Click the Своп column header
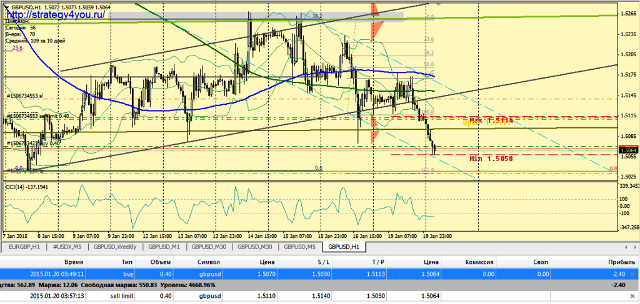 (541, 262)
